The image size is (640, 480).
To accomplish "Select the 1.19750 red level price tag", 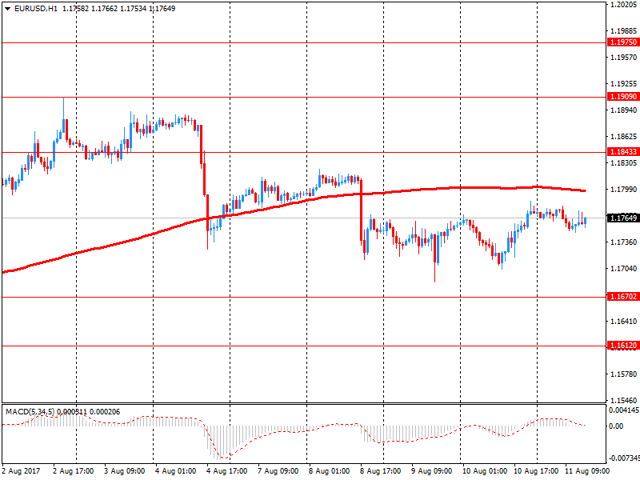I will [x=623, y=42].
